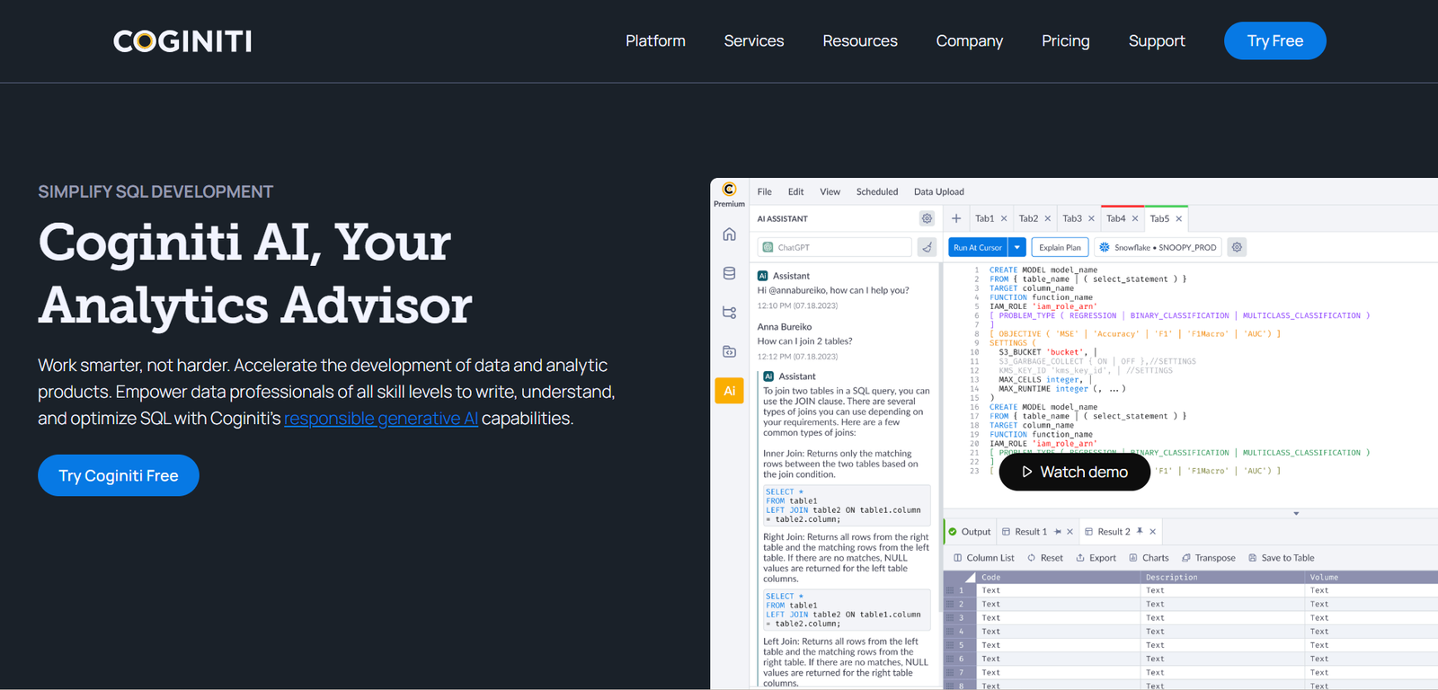The image size is (1438, 690).
Task: Open the database sidebar icon
Action: [729, 273]
